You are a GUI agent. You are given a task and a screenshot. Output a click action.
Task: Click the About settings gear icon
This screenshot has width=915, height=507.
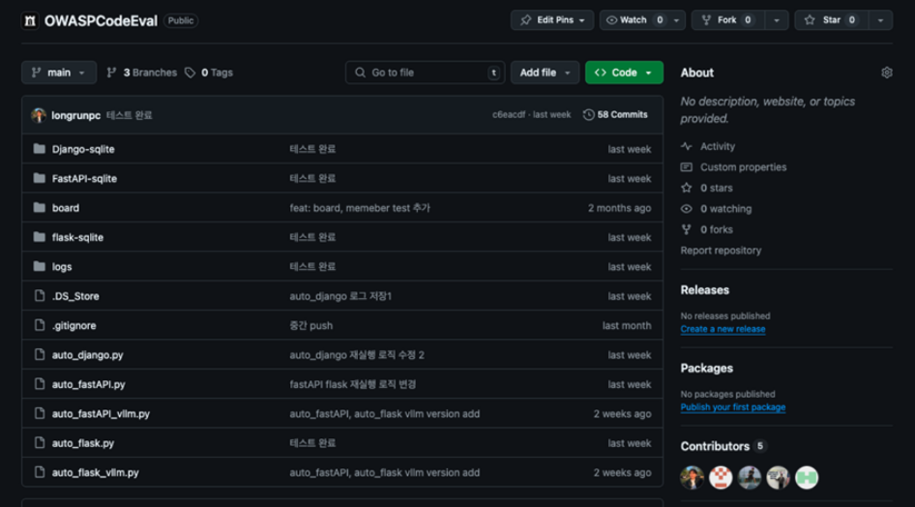pyautogui.click(x=887, y=73)
